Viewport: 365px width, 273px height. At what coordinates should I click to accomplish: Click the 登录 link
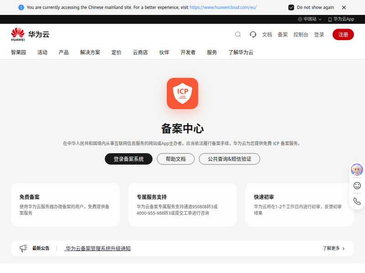[x=319, y=35]
